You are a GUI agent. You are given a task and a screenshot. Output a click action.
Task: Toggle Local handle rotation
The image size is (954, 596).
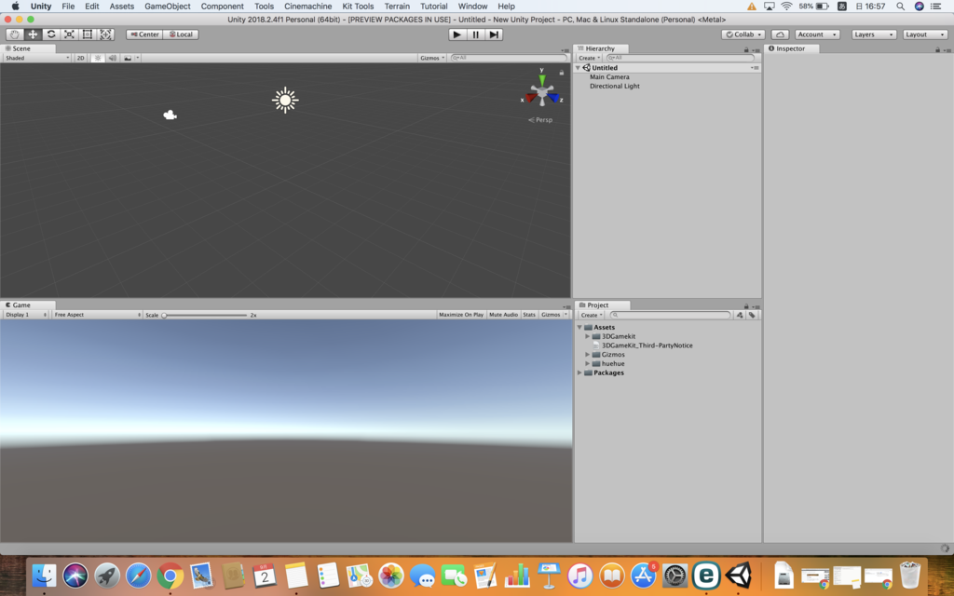coord(181,34)
